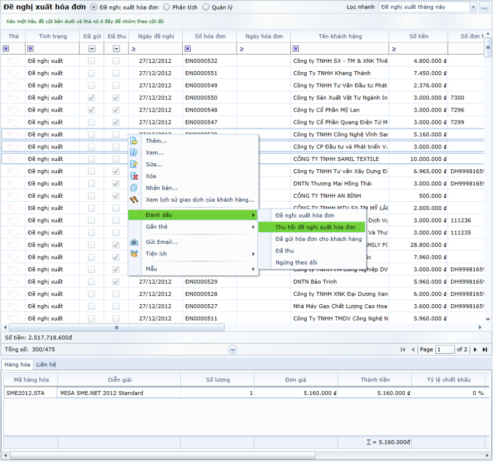Click the Sửa pencil icon
The height and width of the screenshot is (462, 493).
133,164
